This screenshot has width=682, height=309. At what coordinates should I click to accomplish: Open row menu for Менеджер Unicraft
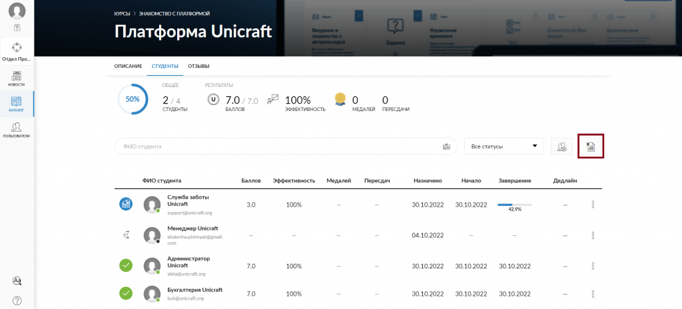(x=593, y=235)
